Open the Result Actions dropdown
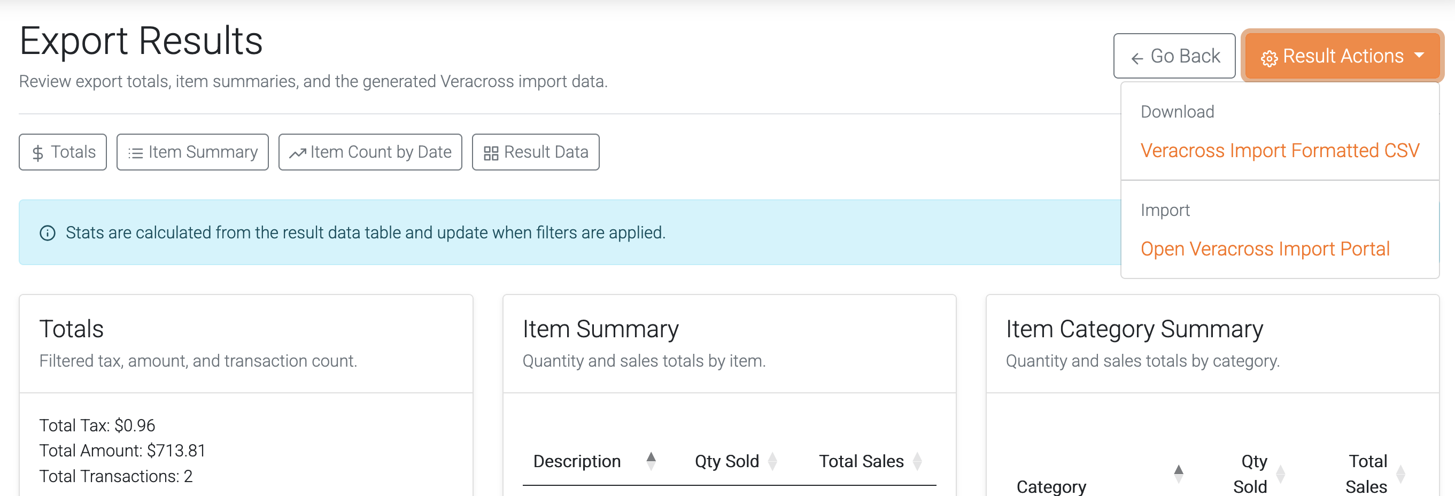 [x=1342, y=56]
